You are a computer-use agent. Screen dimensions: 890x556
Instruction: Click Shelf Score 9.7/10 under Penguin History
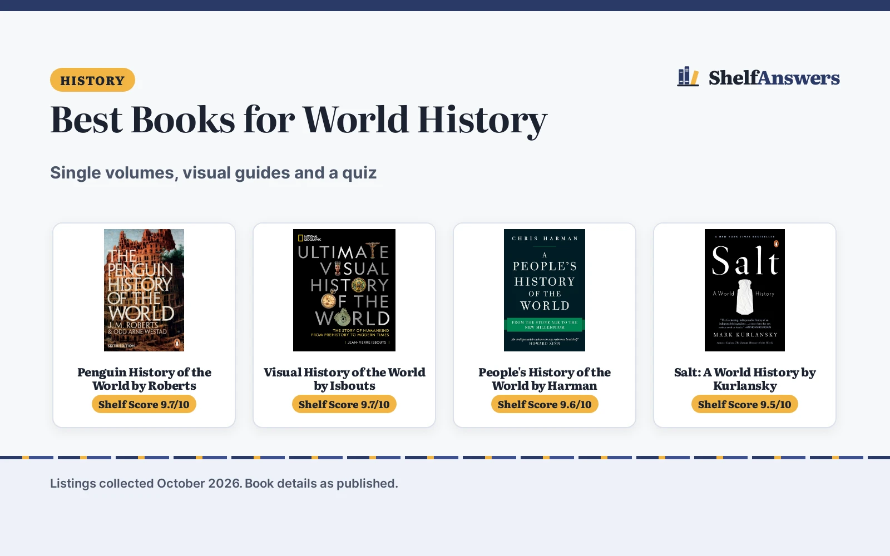[144, 404]
